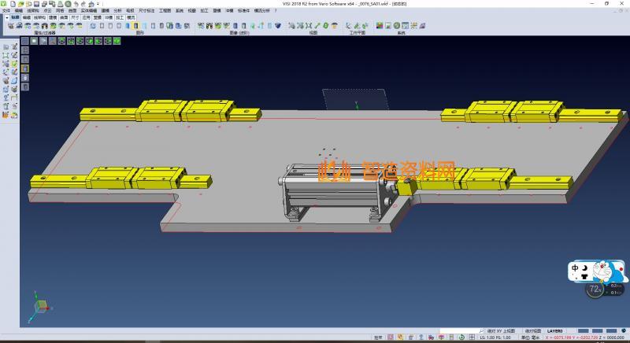The image size is (630, 343).
Task: Click the top icon in left sidebar
Action: pos(6,48)
